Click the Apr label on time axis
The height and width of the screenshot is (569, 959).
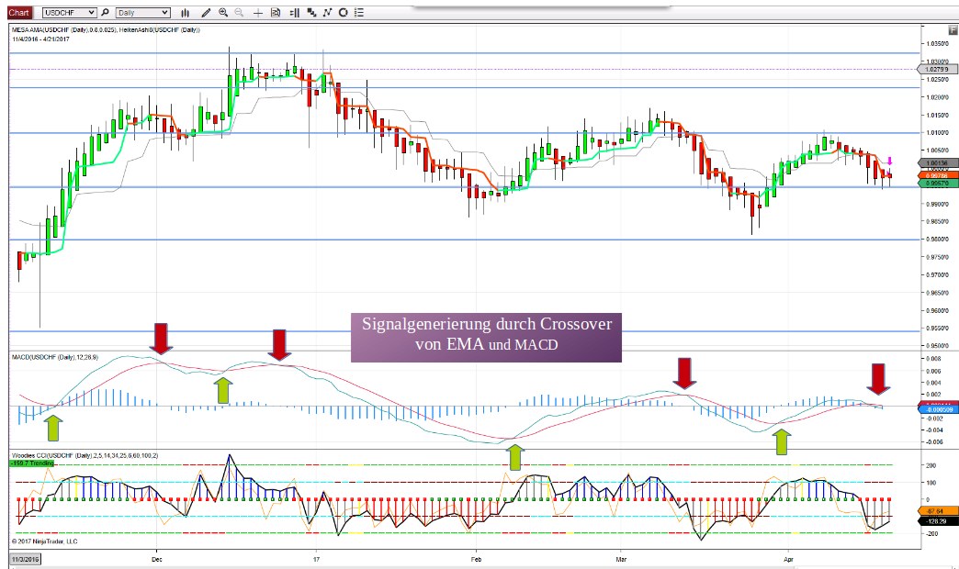[788, 559]
